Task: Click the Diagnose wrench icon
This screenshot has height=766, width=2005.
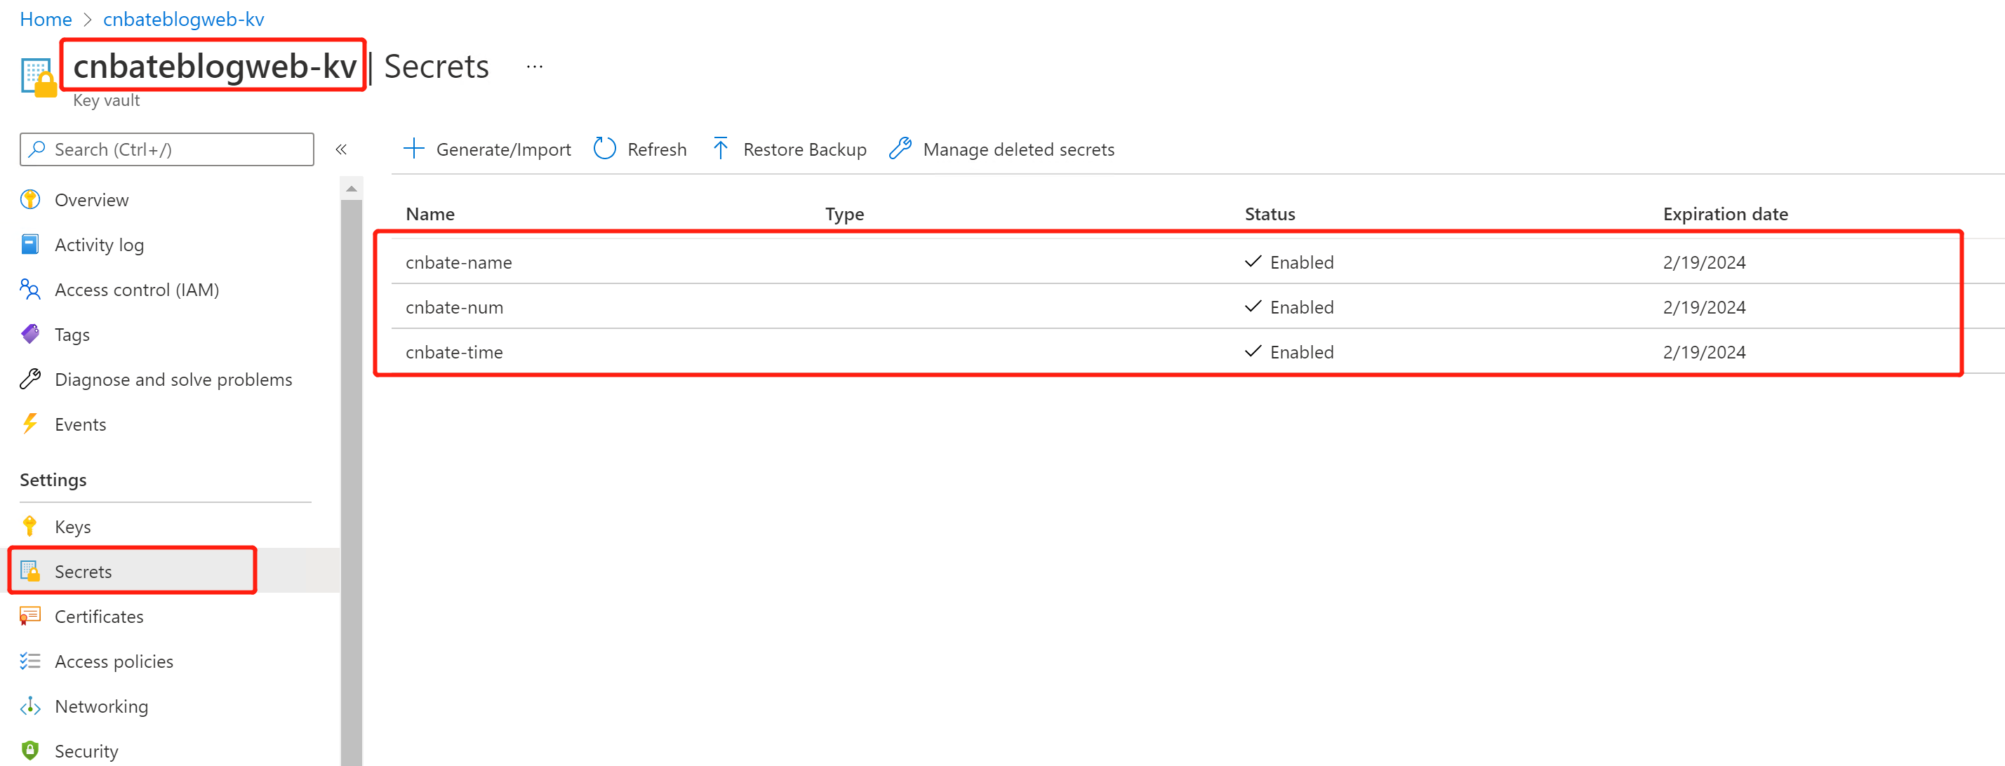Action: point(30,379)
